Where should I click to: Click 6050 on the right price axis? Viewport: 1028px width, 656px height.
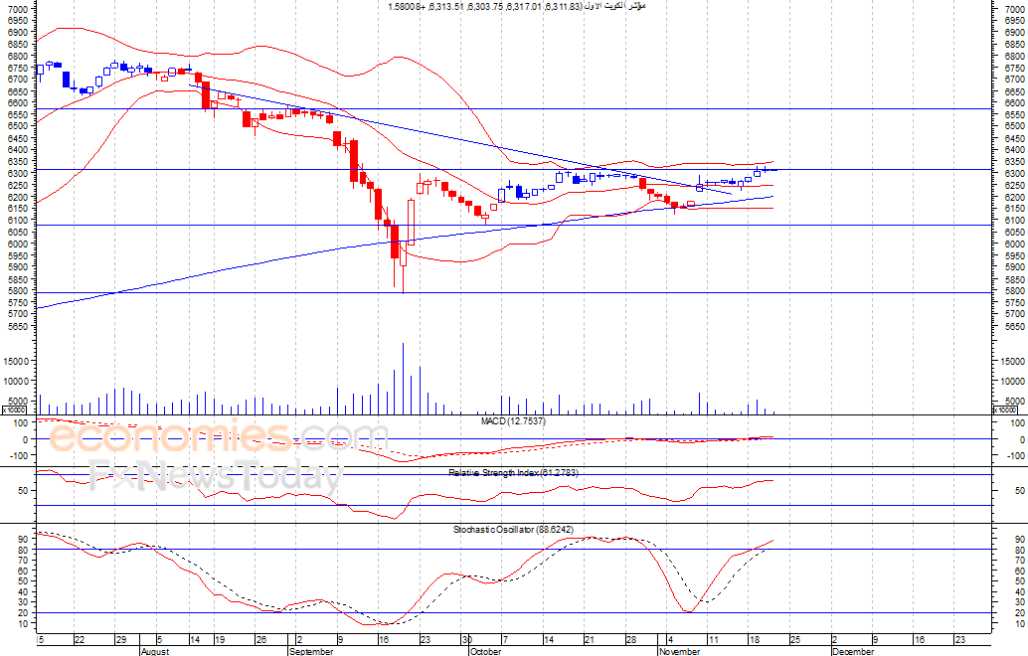pyautogui.click(x=1014, y=232)
